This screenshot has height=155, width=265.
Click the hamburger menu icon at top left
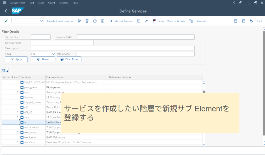pyautogui.click(x=4, y=3)
